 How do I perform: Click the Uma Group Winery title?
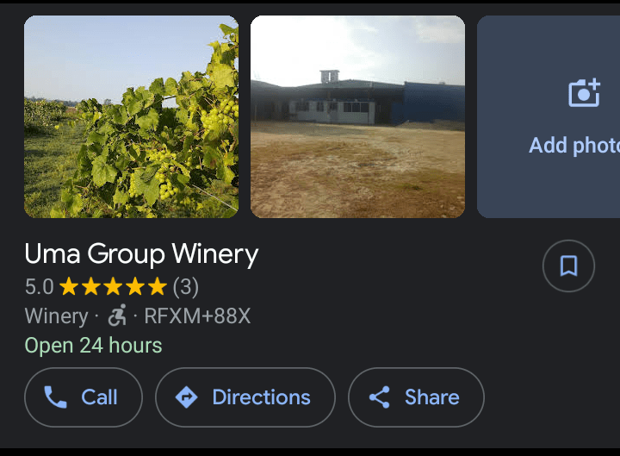pos(141,253)
